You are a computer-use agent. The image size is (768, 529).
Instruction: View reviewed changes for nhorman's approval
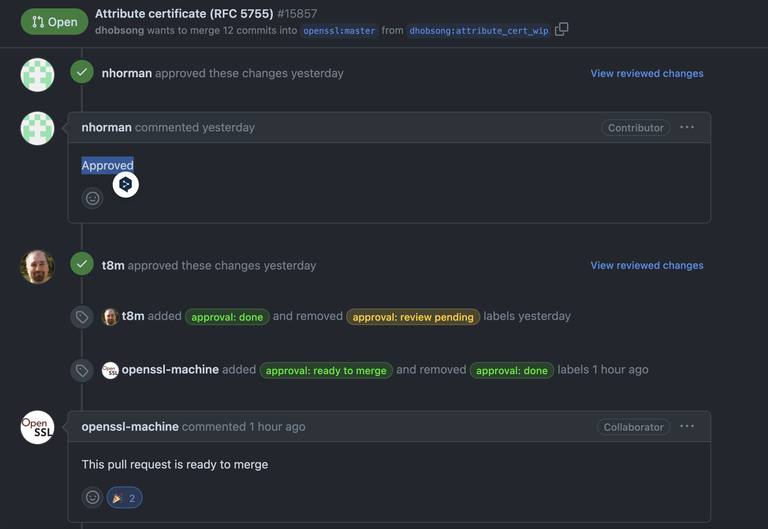tap(647, 73)
